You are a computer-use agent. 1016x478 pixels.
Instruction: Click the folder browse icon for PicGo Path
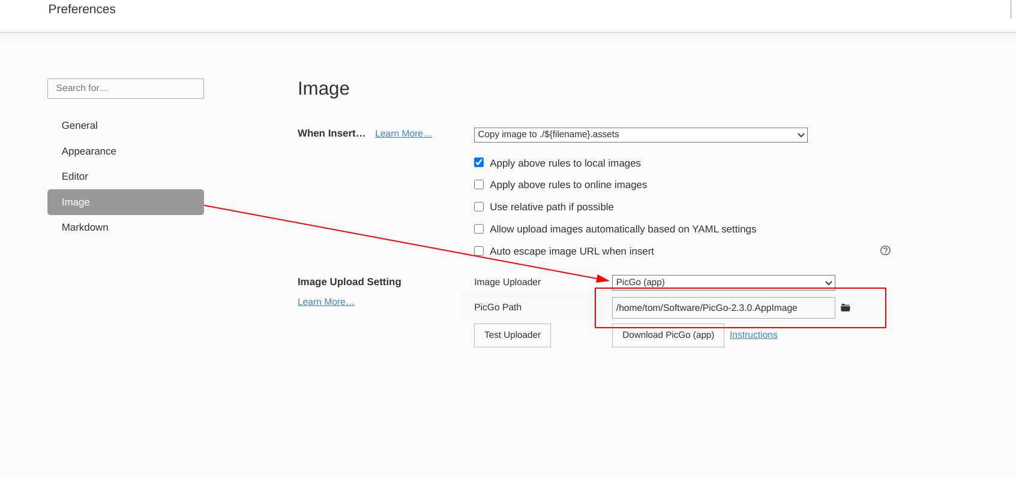click(x=845, y=308)
